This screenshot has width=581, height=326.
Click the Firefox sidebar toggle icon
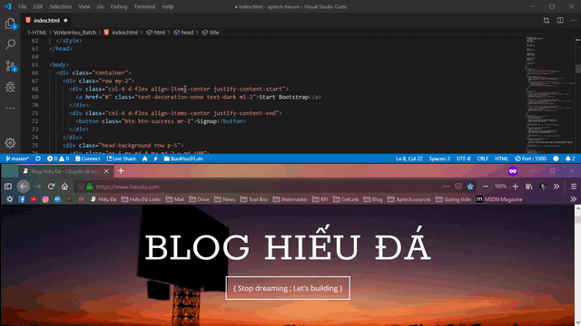point(8,187)
